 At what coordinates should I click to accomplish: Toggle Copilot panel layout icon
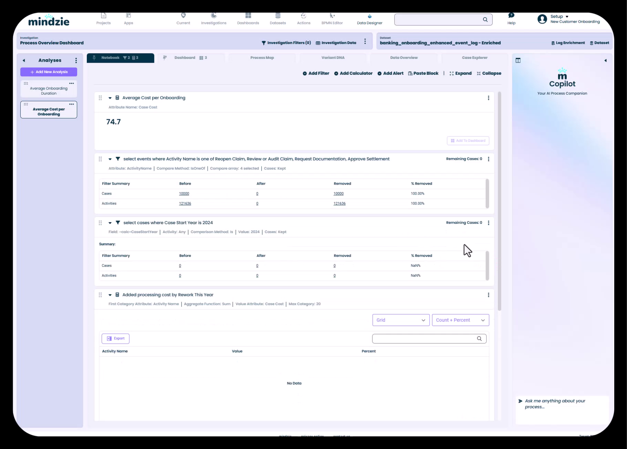coord(518,61)
